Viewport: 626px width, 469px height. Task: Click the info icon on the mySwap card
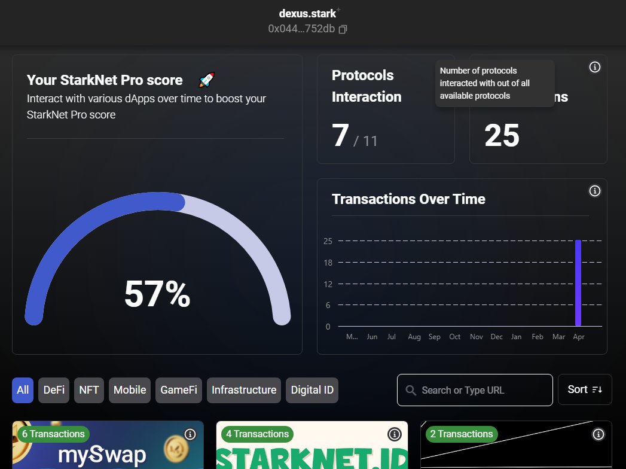[190, 434]
